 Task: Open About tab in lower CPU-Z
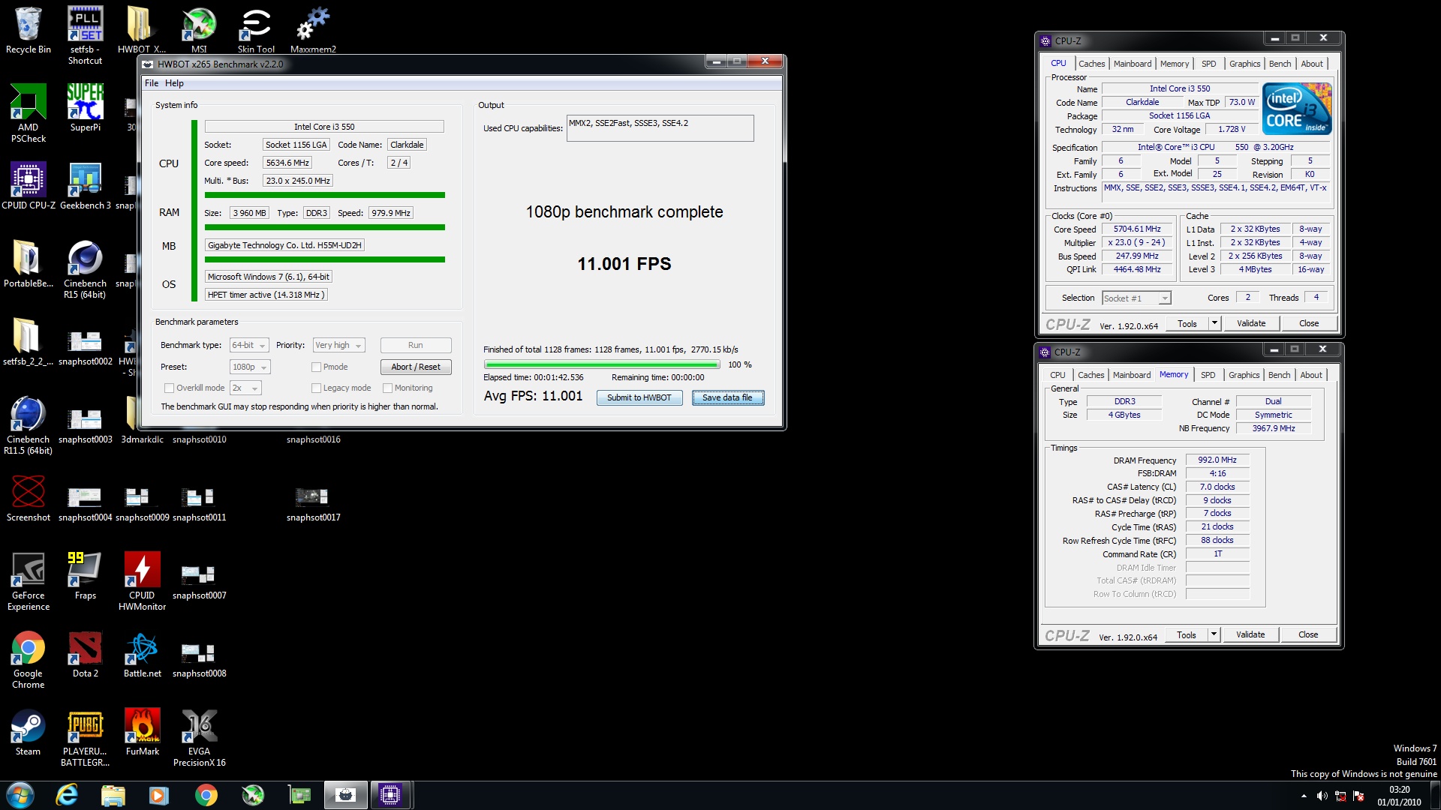pos(1310,375)
